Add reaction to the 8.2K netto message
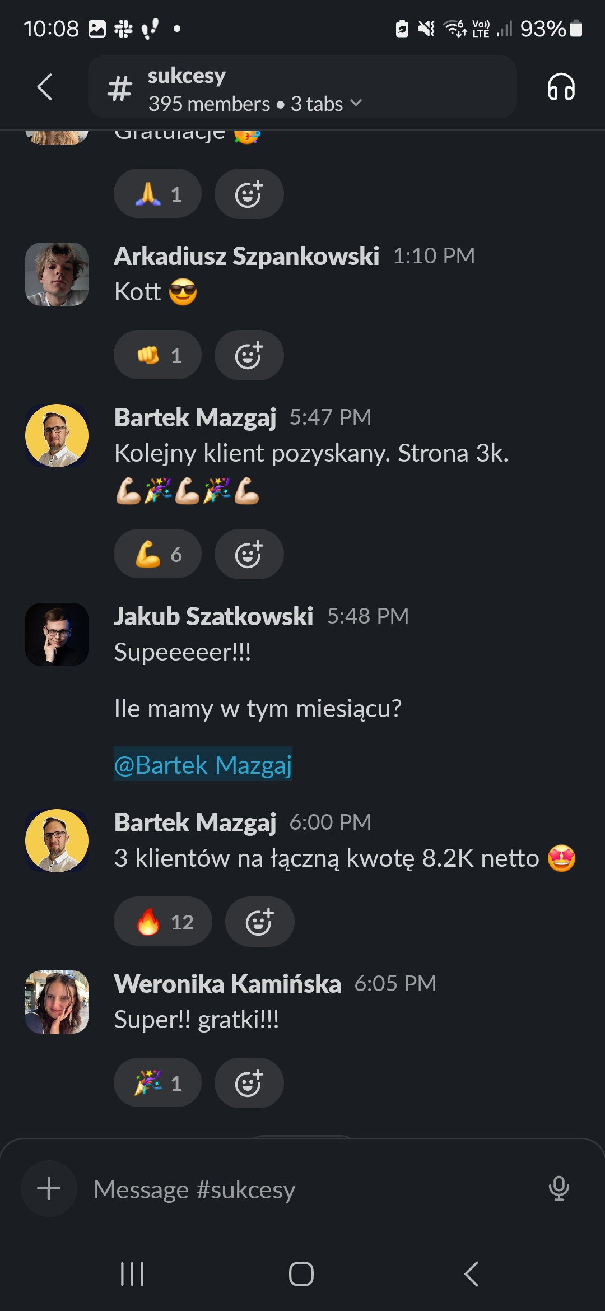 [259, 922]
